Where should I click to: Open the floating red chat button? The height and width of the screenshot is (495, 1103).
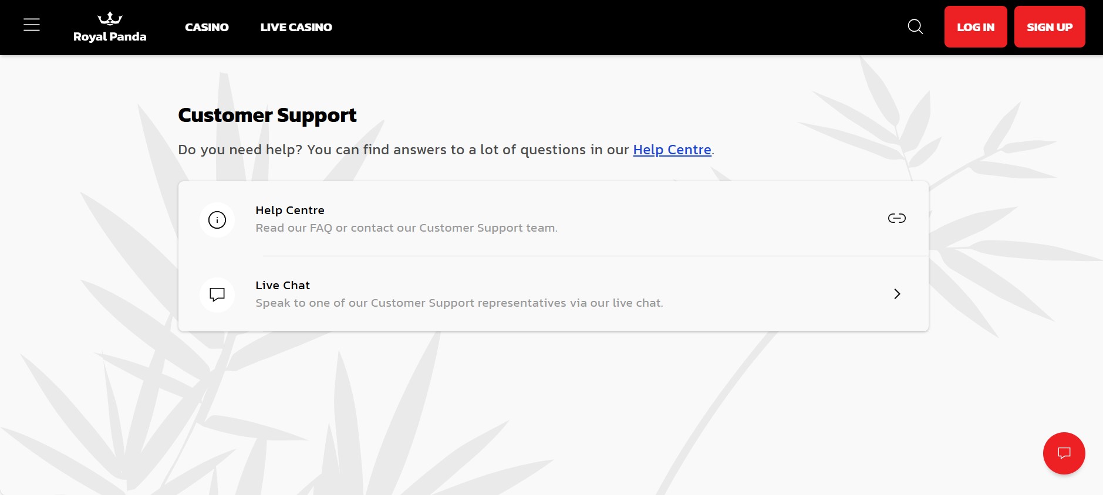pos(1064,453)
